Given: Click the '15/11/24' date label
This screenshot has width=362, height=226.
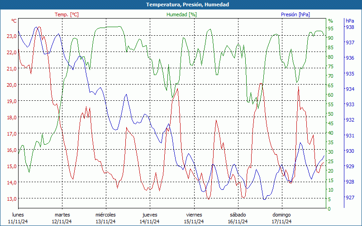Looking at the screenshot, I should [194, 221].
